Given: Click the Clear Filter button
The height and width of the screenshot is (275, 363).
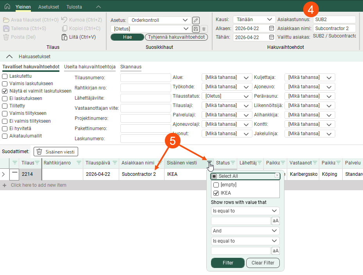Looking at the screenshot, I should pos(263,263).
